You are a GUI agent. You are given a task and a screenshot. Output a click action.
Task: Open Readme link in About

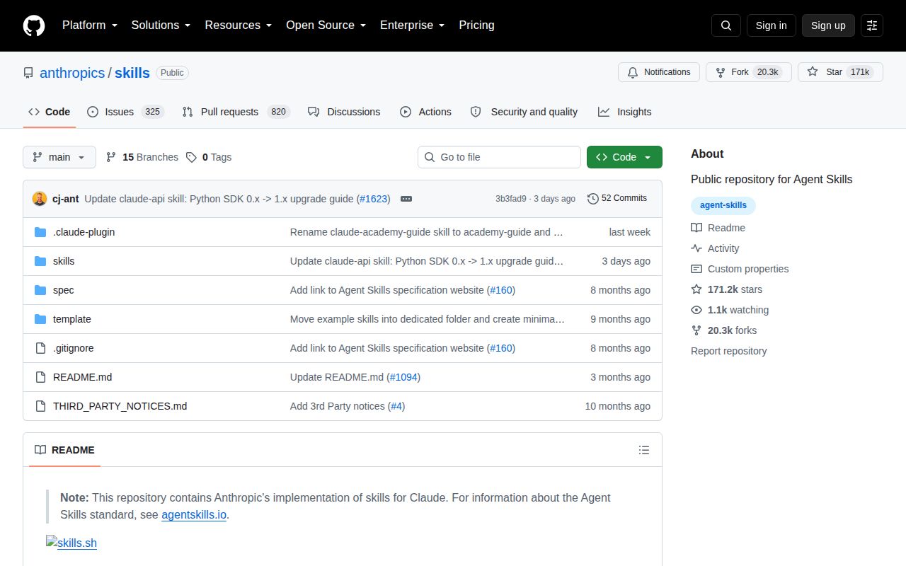tap(718, 228)
